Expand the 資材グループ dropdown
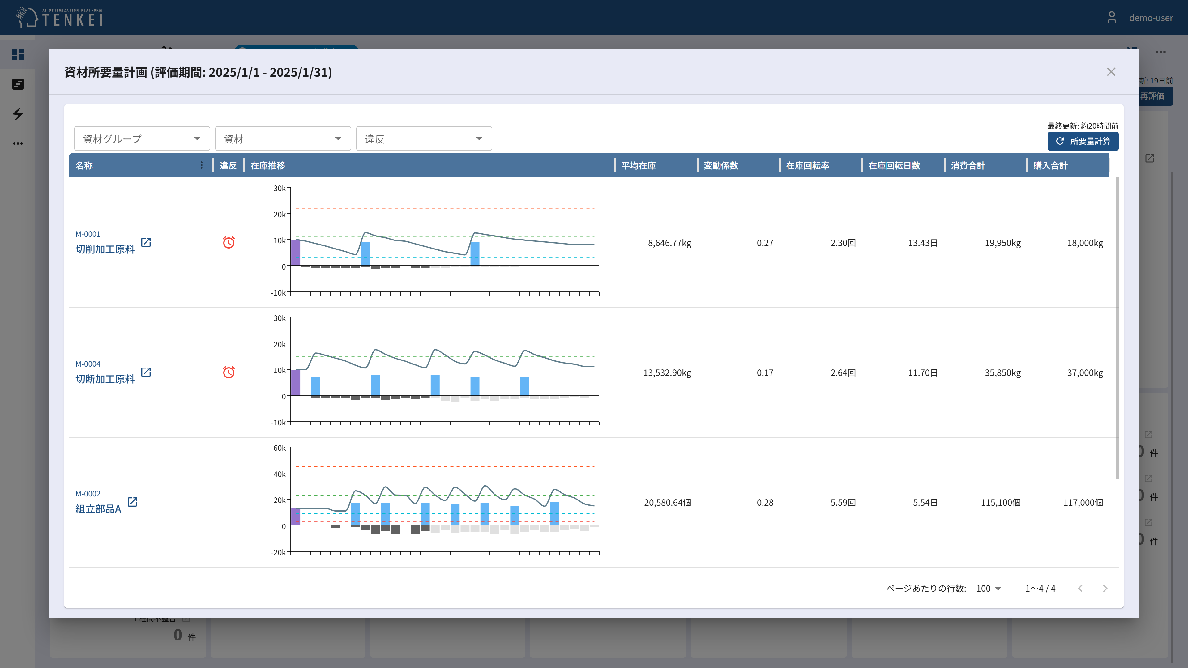Image resolution: width=1188 pixels, height=668 pixels. [x=142, y=139]
